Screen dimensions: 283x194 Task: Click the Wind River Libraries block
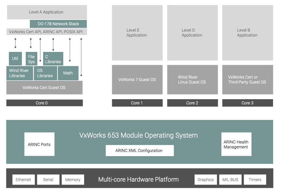click(20, 73)
